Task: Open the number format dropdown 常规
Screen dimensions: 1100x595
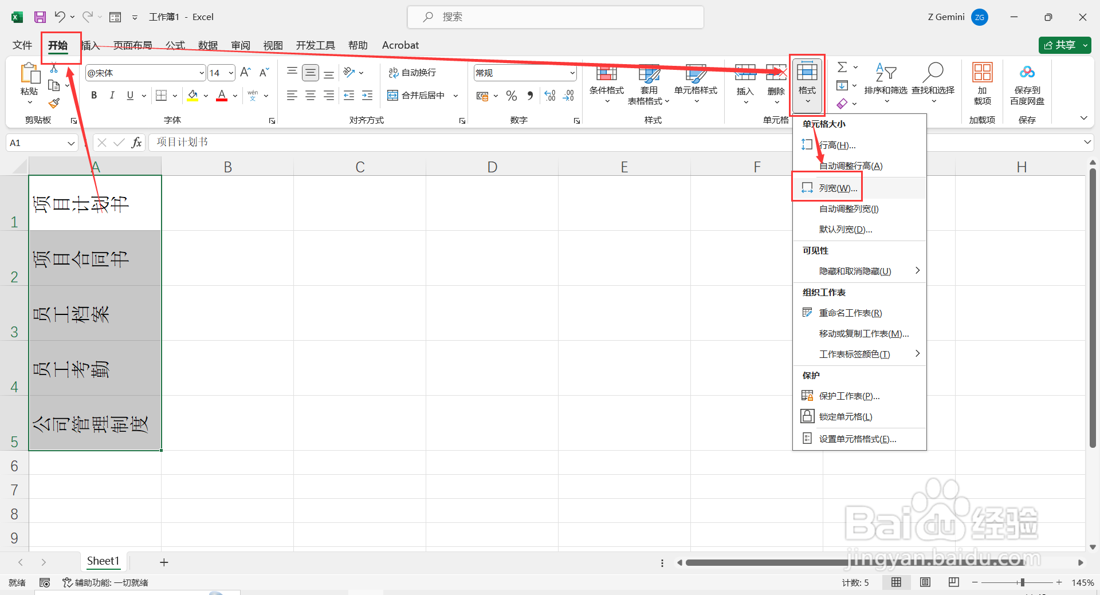Action: point(572,73)
